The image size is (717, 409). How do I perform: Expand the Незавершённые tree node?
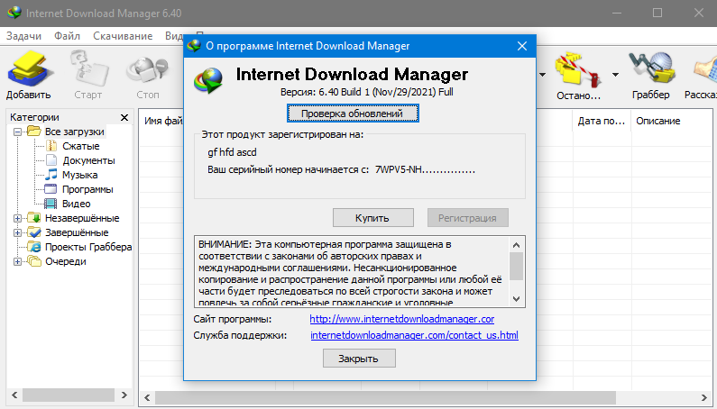click(17, 218)
